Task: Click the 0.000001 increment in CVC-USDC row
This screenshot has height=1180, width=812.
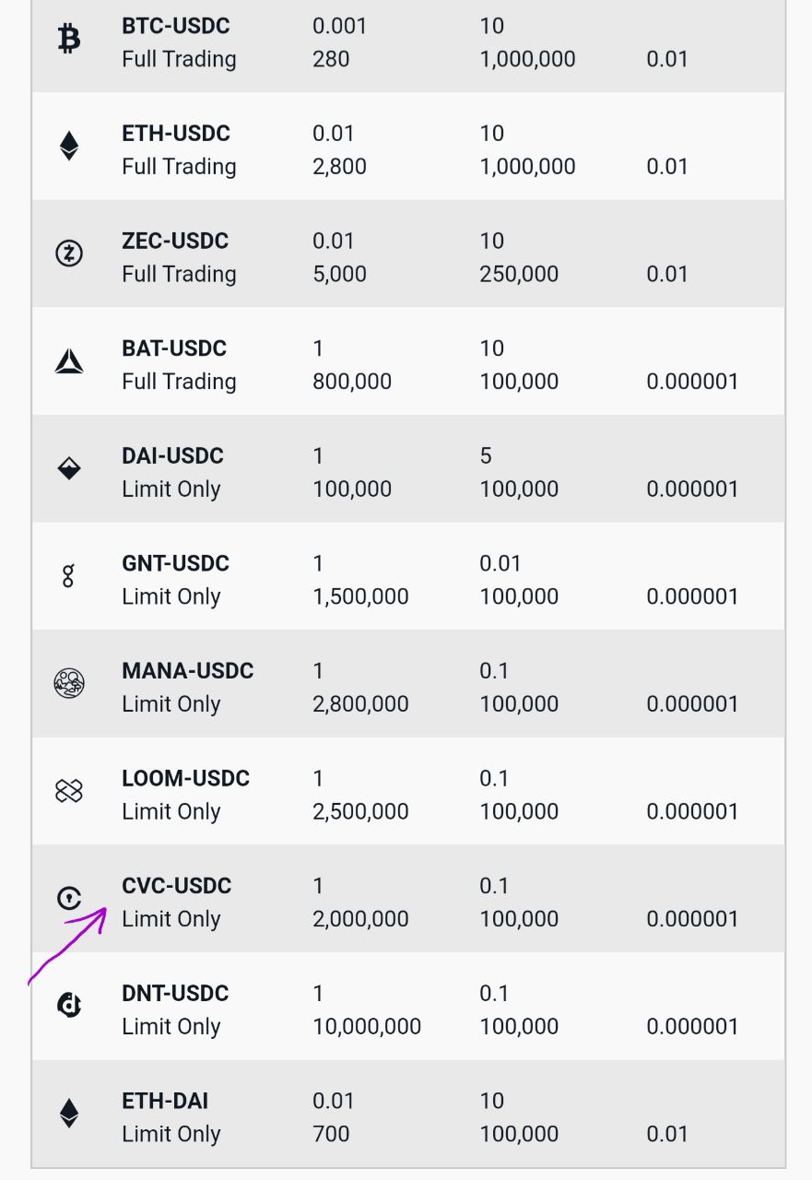Action: coord(692,919)
